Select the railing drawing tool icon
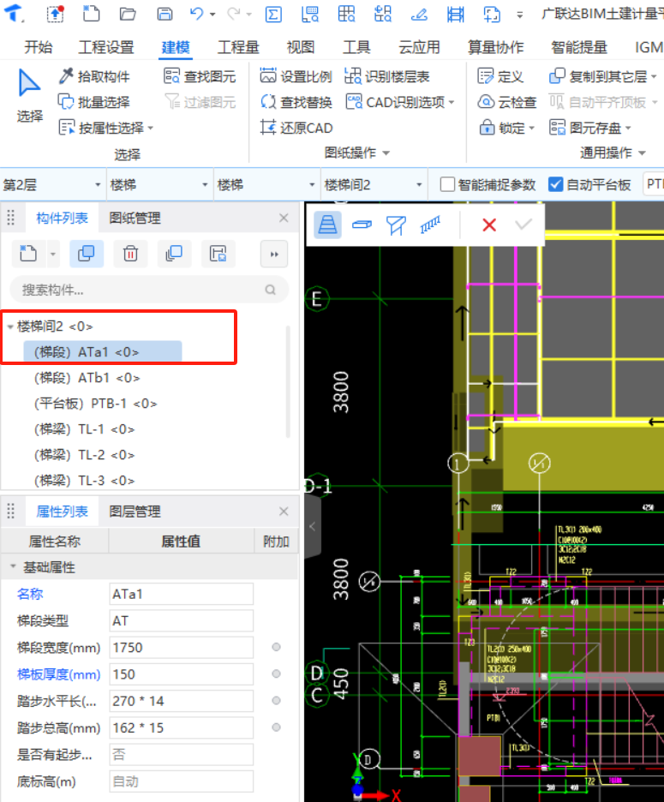The height and width of the screenshot is (802, 664). point(430,224)
